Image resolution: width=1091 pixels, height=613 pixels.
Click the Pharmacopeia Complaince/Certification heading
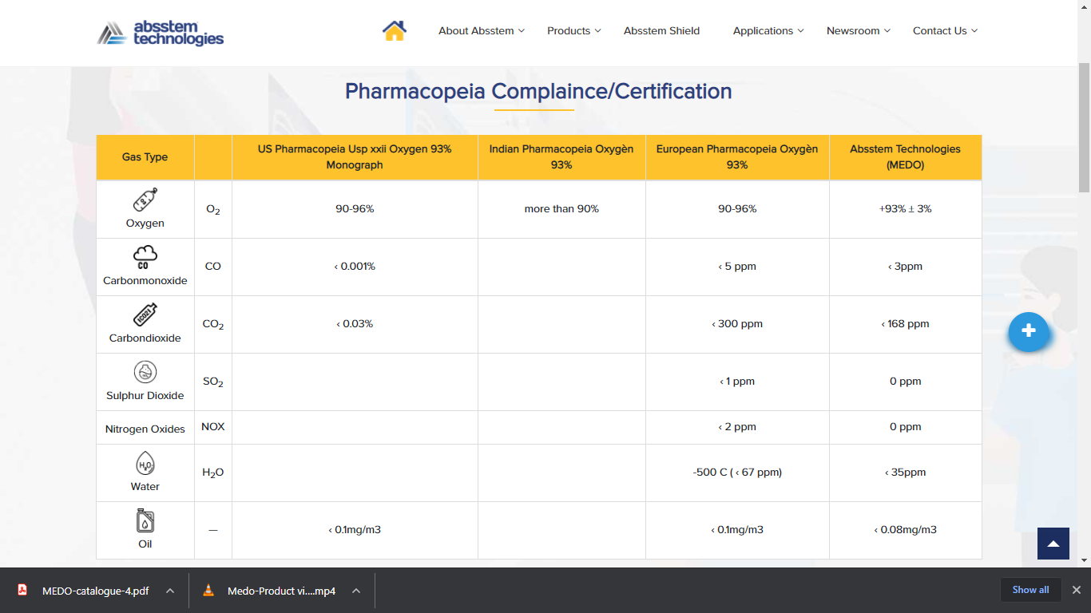pyautogui.click(x=538, y=91)
